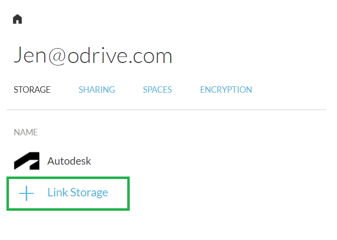The height and width of the screenshot is (240, 337).
Task: Switch to the Sharing tab
Action: click(96, 90)
